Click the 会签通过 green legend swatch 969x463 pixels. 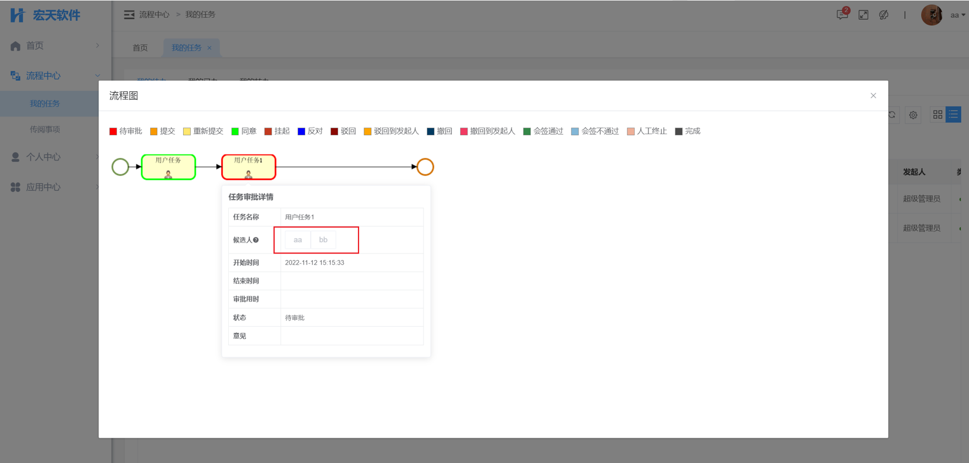[527, 131]
